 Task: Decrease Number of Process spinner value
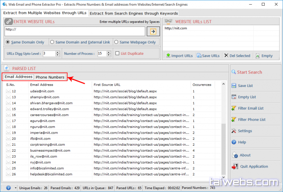(109, 55)
